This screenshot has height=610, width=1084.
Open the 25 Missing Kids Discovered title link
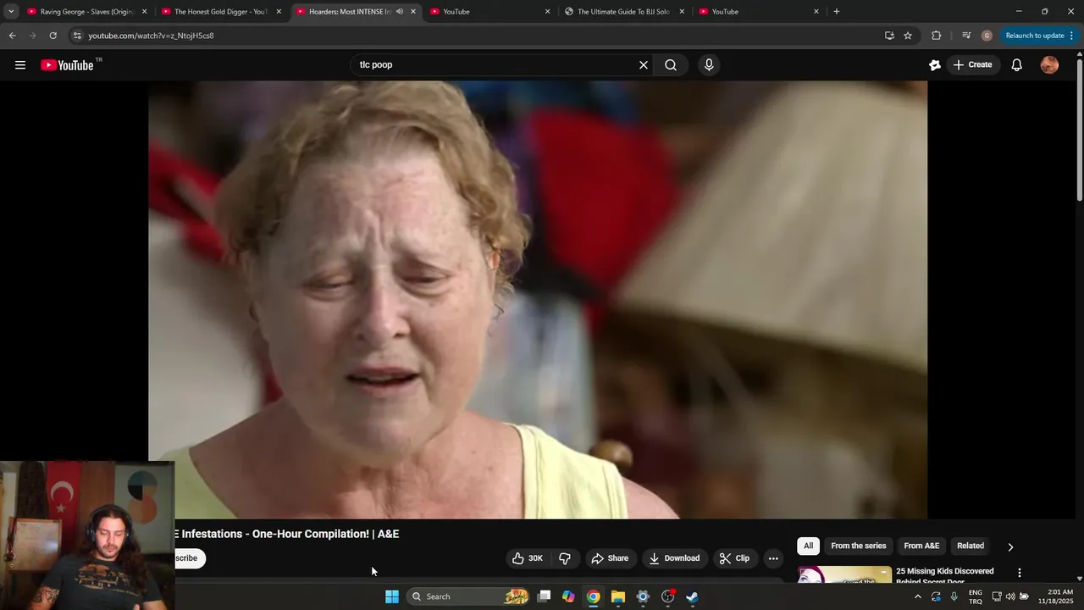(x=945, y=576)
